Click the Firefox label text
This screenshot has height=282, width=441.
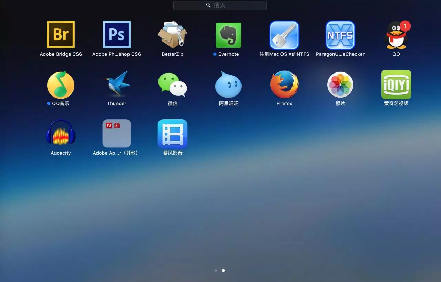coord(284,103)
